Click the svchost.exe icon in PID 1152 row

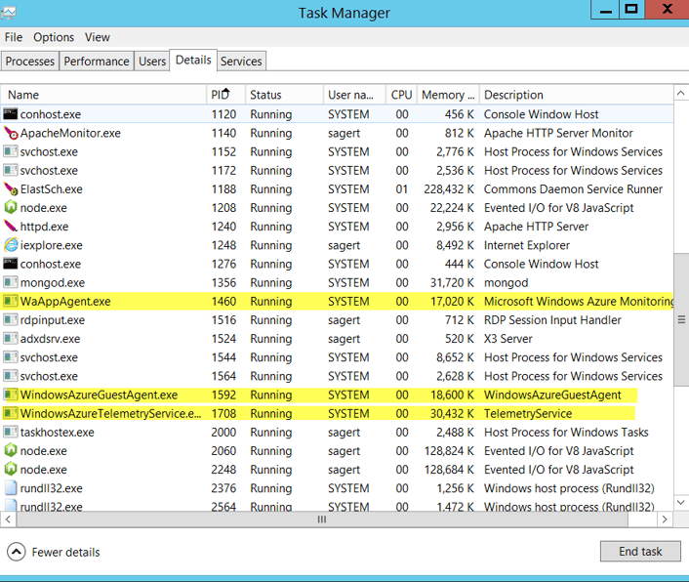click(10, 151)
